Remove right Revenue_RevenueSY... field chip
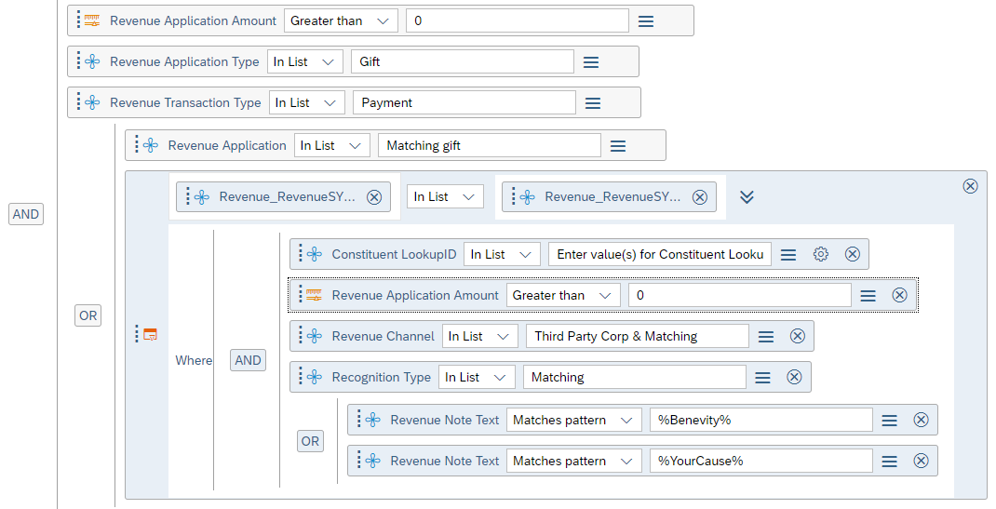The width and height of the screenshot is (996, 509). 700,197
